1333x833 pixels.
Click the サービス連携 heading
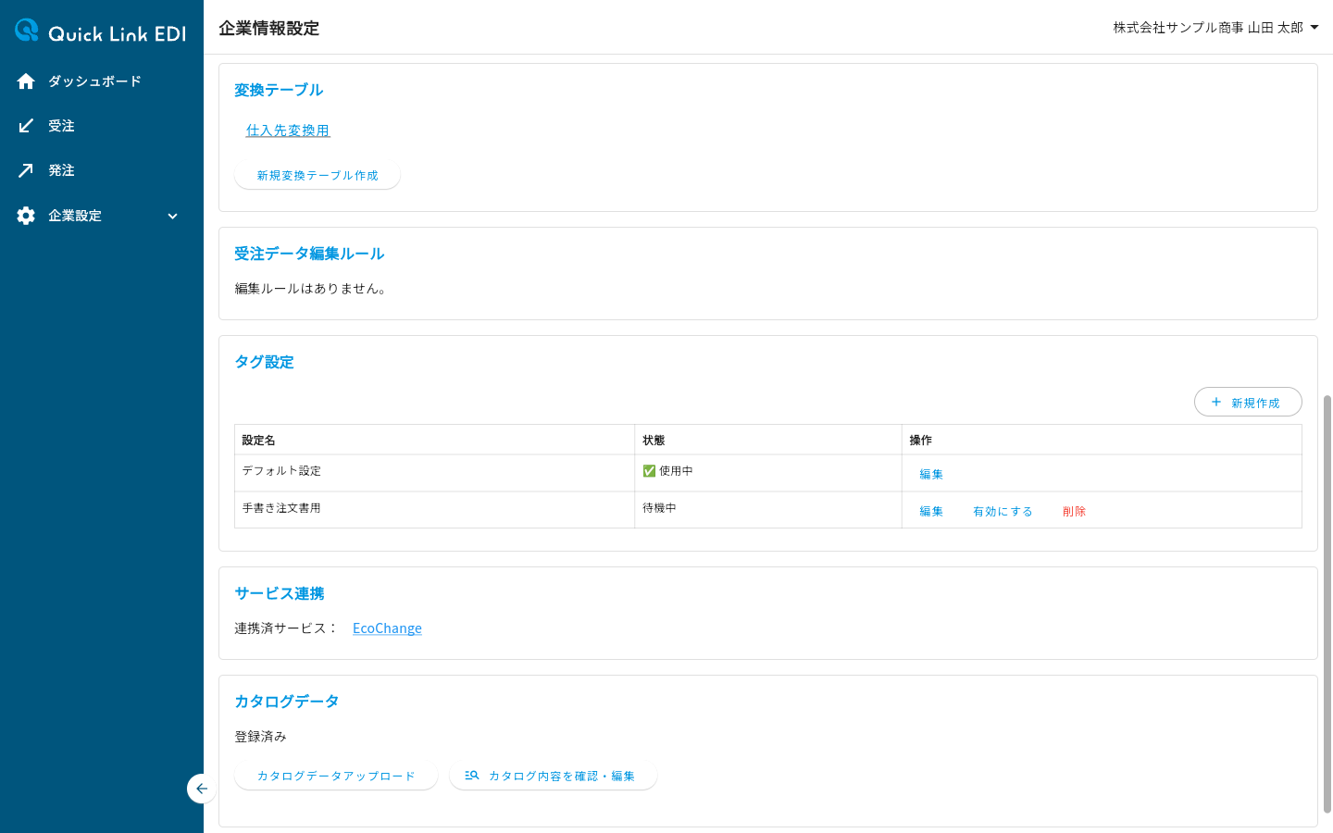[280, 593]
